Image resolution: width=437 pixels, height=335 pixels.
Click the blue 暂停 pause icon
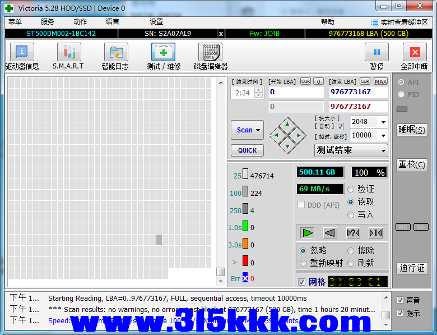pos(376,52)
